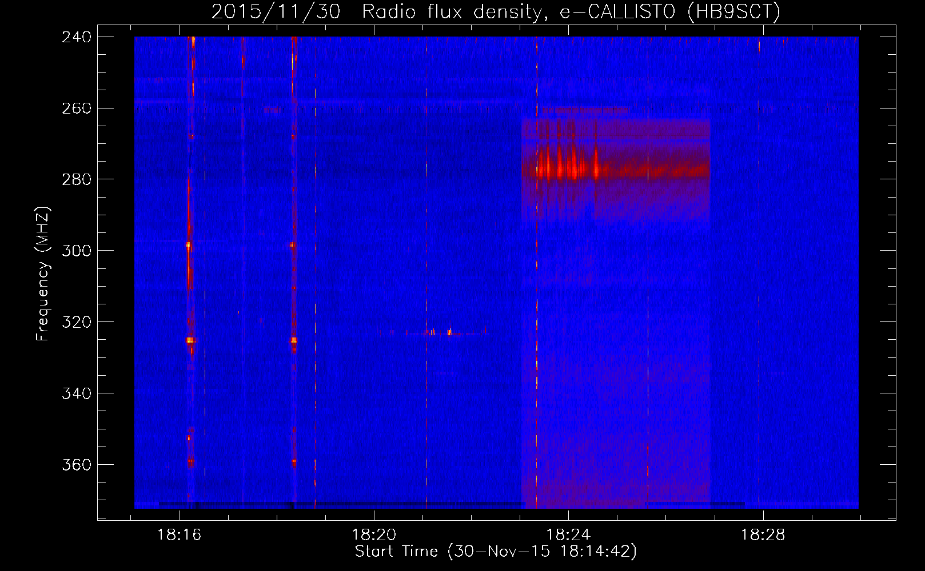Click the 280 frequency tick label

click(x=77, y=179)
